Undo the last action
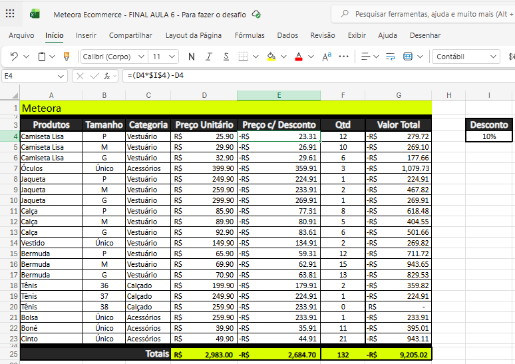The width and height of the screenshot is (515, 364). [x=14, y=57]
